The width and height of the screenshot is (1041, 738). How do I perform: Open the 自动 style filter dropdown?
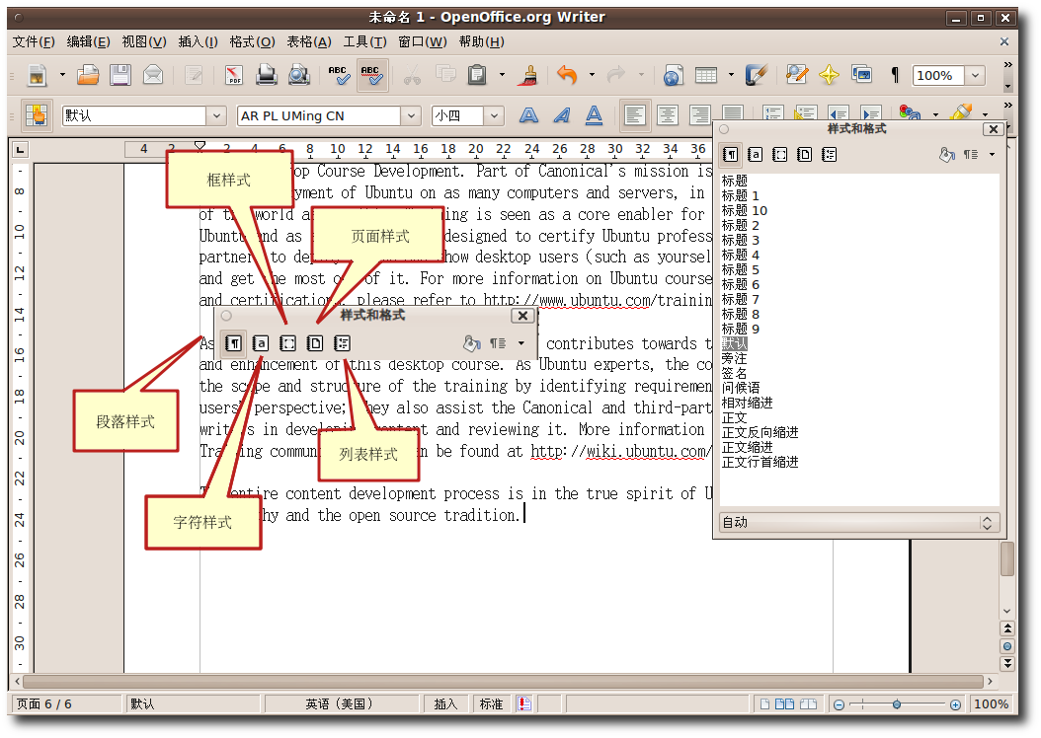click(858, 523)
